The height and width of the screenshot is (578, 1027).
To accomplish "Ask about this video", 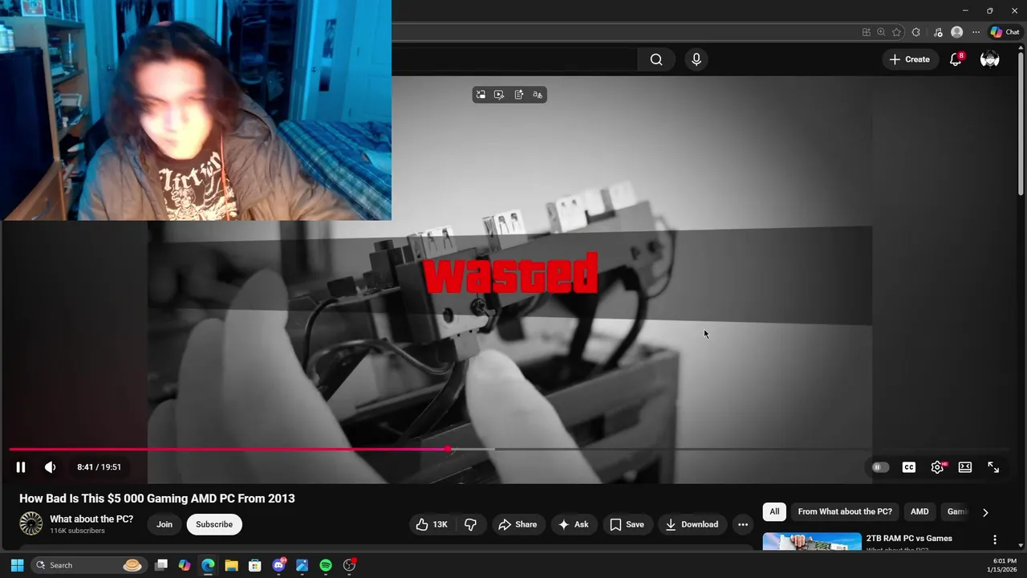I will [x=574, y=524].
